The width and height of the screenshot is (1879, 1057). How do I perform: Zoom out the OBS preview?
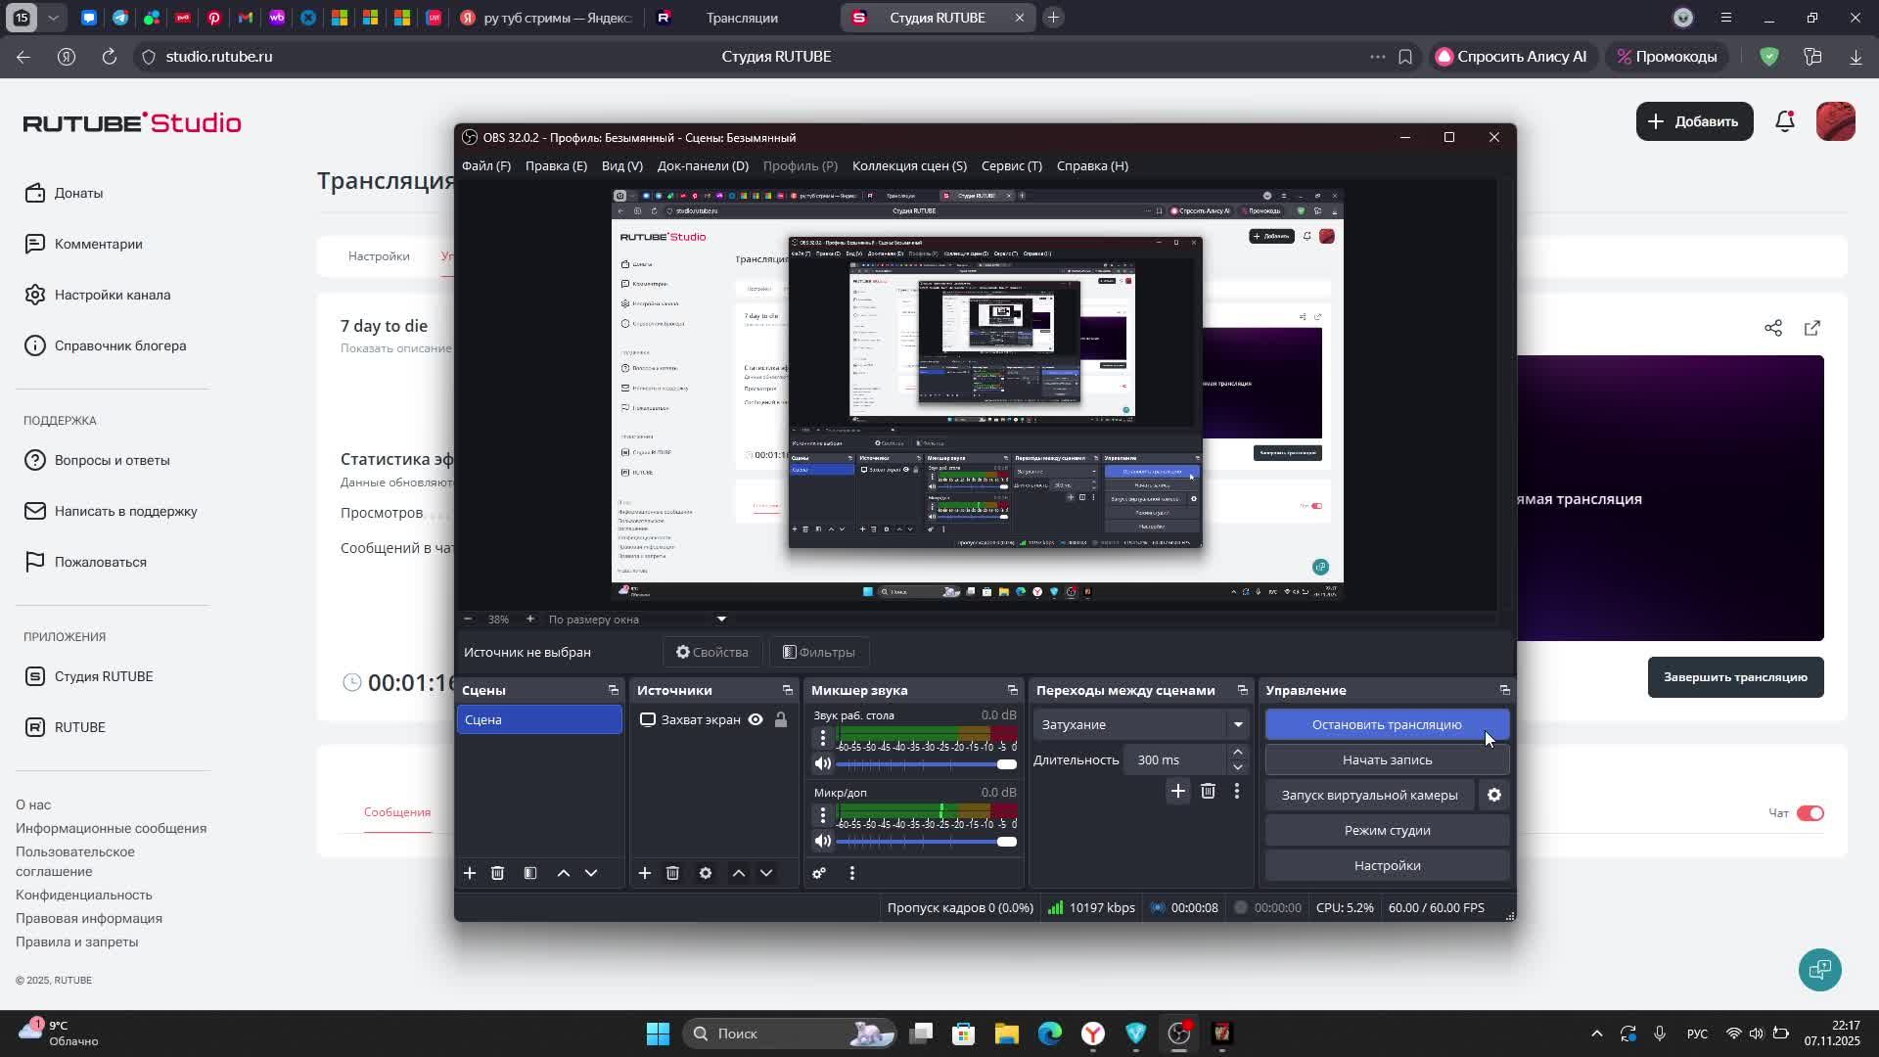[468, 619]
